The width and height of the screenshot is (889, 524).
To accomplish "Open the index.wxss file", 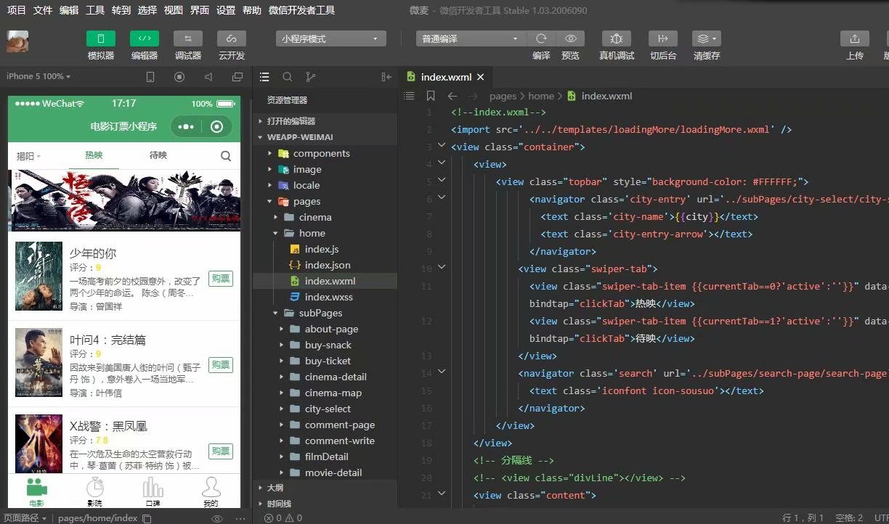I will (x=325, y=297).
